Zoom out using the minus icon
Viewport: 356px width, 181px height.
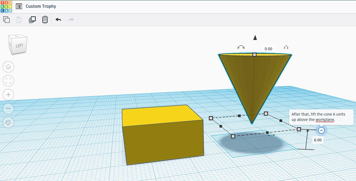pyautogui.click(x=8, y=108)
